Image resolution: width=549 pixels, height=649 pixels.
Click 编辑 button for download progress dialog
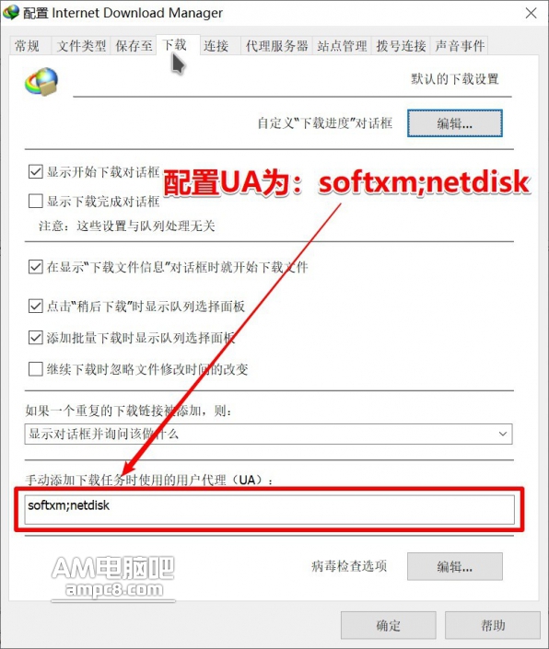click(x=455, y=123)
